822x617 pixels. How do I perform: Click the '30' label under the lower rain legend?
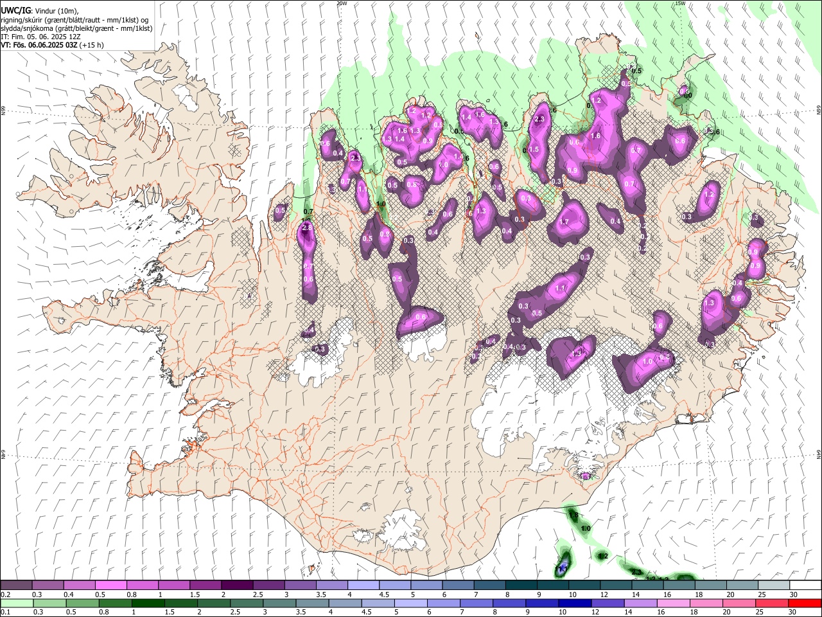pos(794,613)
